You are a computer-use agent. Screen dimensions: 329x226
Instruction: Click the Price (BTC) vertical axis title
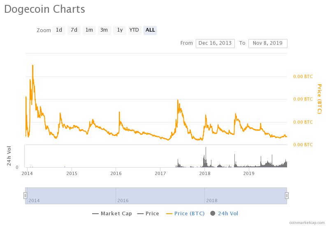[320, 99]
